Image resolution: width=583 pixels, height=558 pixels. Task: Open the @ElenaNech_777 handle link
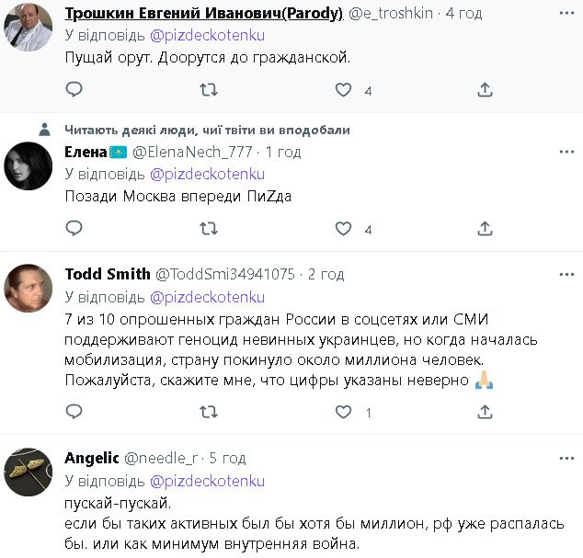[x=194, y=151]
